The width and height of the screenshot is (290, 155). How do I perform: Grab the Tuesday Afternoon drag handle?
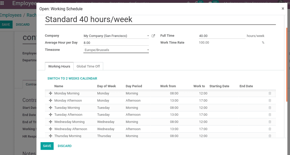pyautogui.click(x=50, y=115)
